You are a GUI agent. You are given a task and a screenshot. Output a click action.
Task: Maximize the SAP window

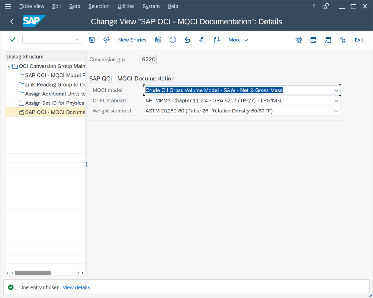tap(353, 7)
